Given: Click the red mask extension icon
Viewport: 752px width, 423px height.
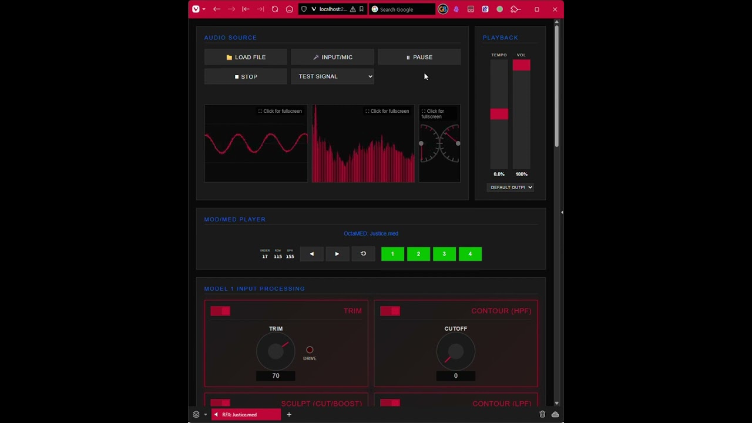Looking at the screenshot, I should [x=471, y=9].
